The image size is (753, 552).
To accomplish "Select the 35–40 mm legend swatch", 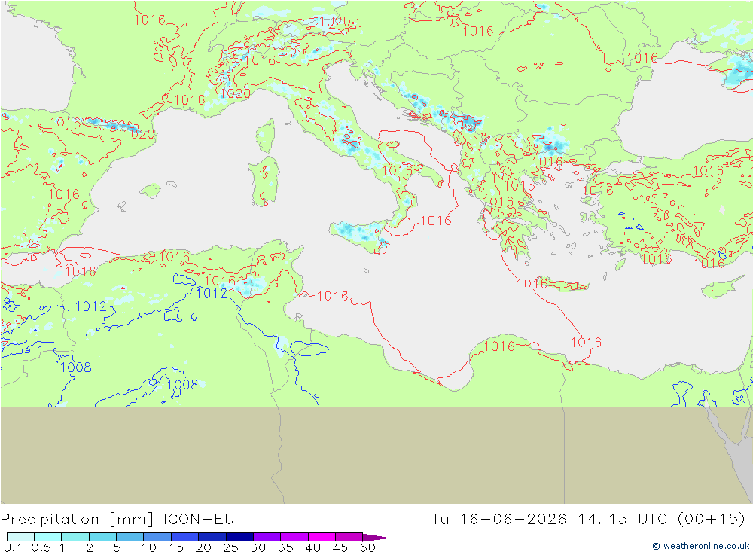I will 294,537.
